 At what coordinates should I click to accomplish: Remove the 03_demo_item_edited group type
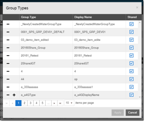[8, 40]
